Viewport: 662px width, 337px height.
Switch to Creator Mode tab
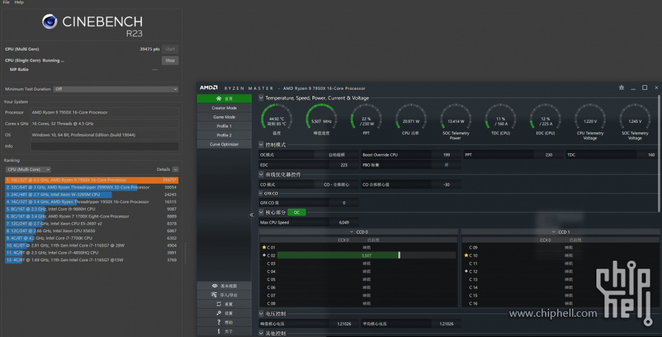coord(224,107)
